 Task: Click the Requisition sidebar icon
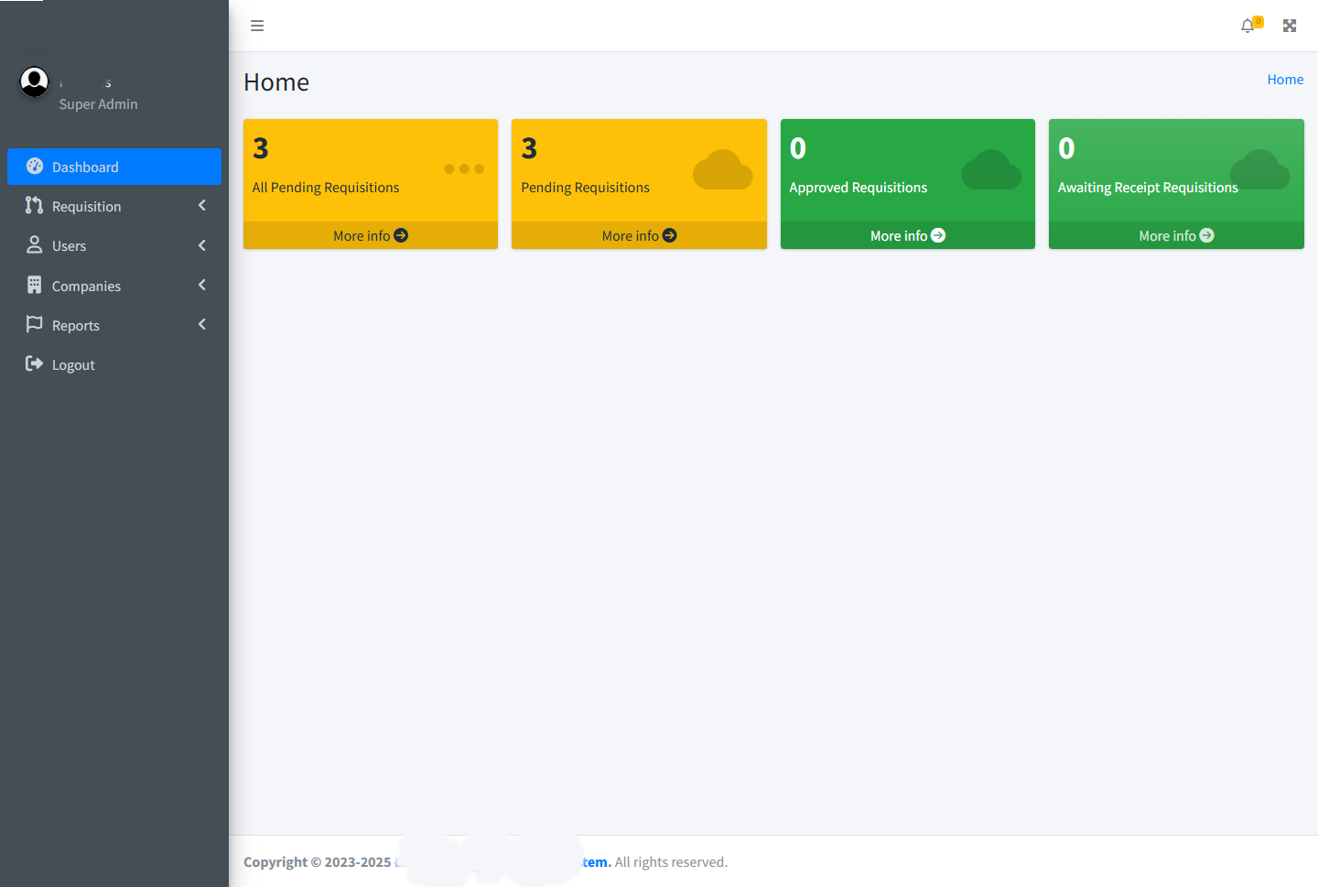[x=35, y=206]
